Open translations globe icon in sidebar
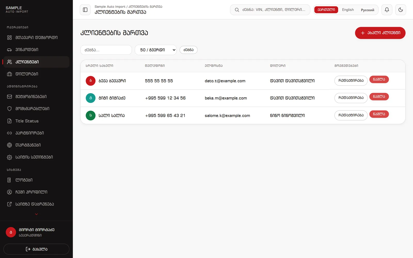Viewport: 413px width, 258px height. pyautogui.click(x=10, y=145)
